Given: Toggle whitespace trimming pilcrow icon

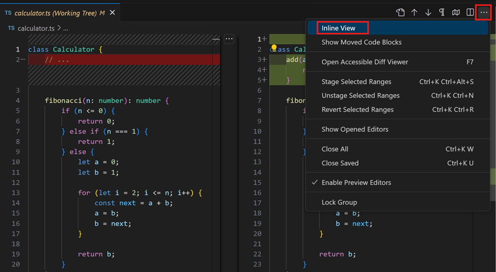Looking at the screenshot, I should coord(442,12).
